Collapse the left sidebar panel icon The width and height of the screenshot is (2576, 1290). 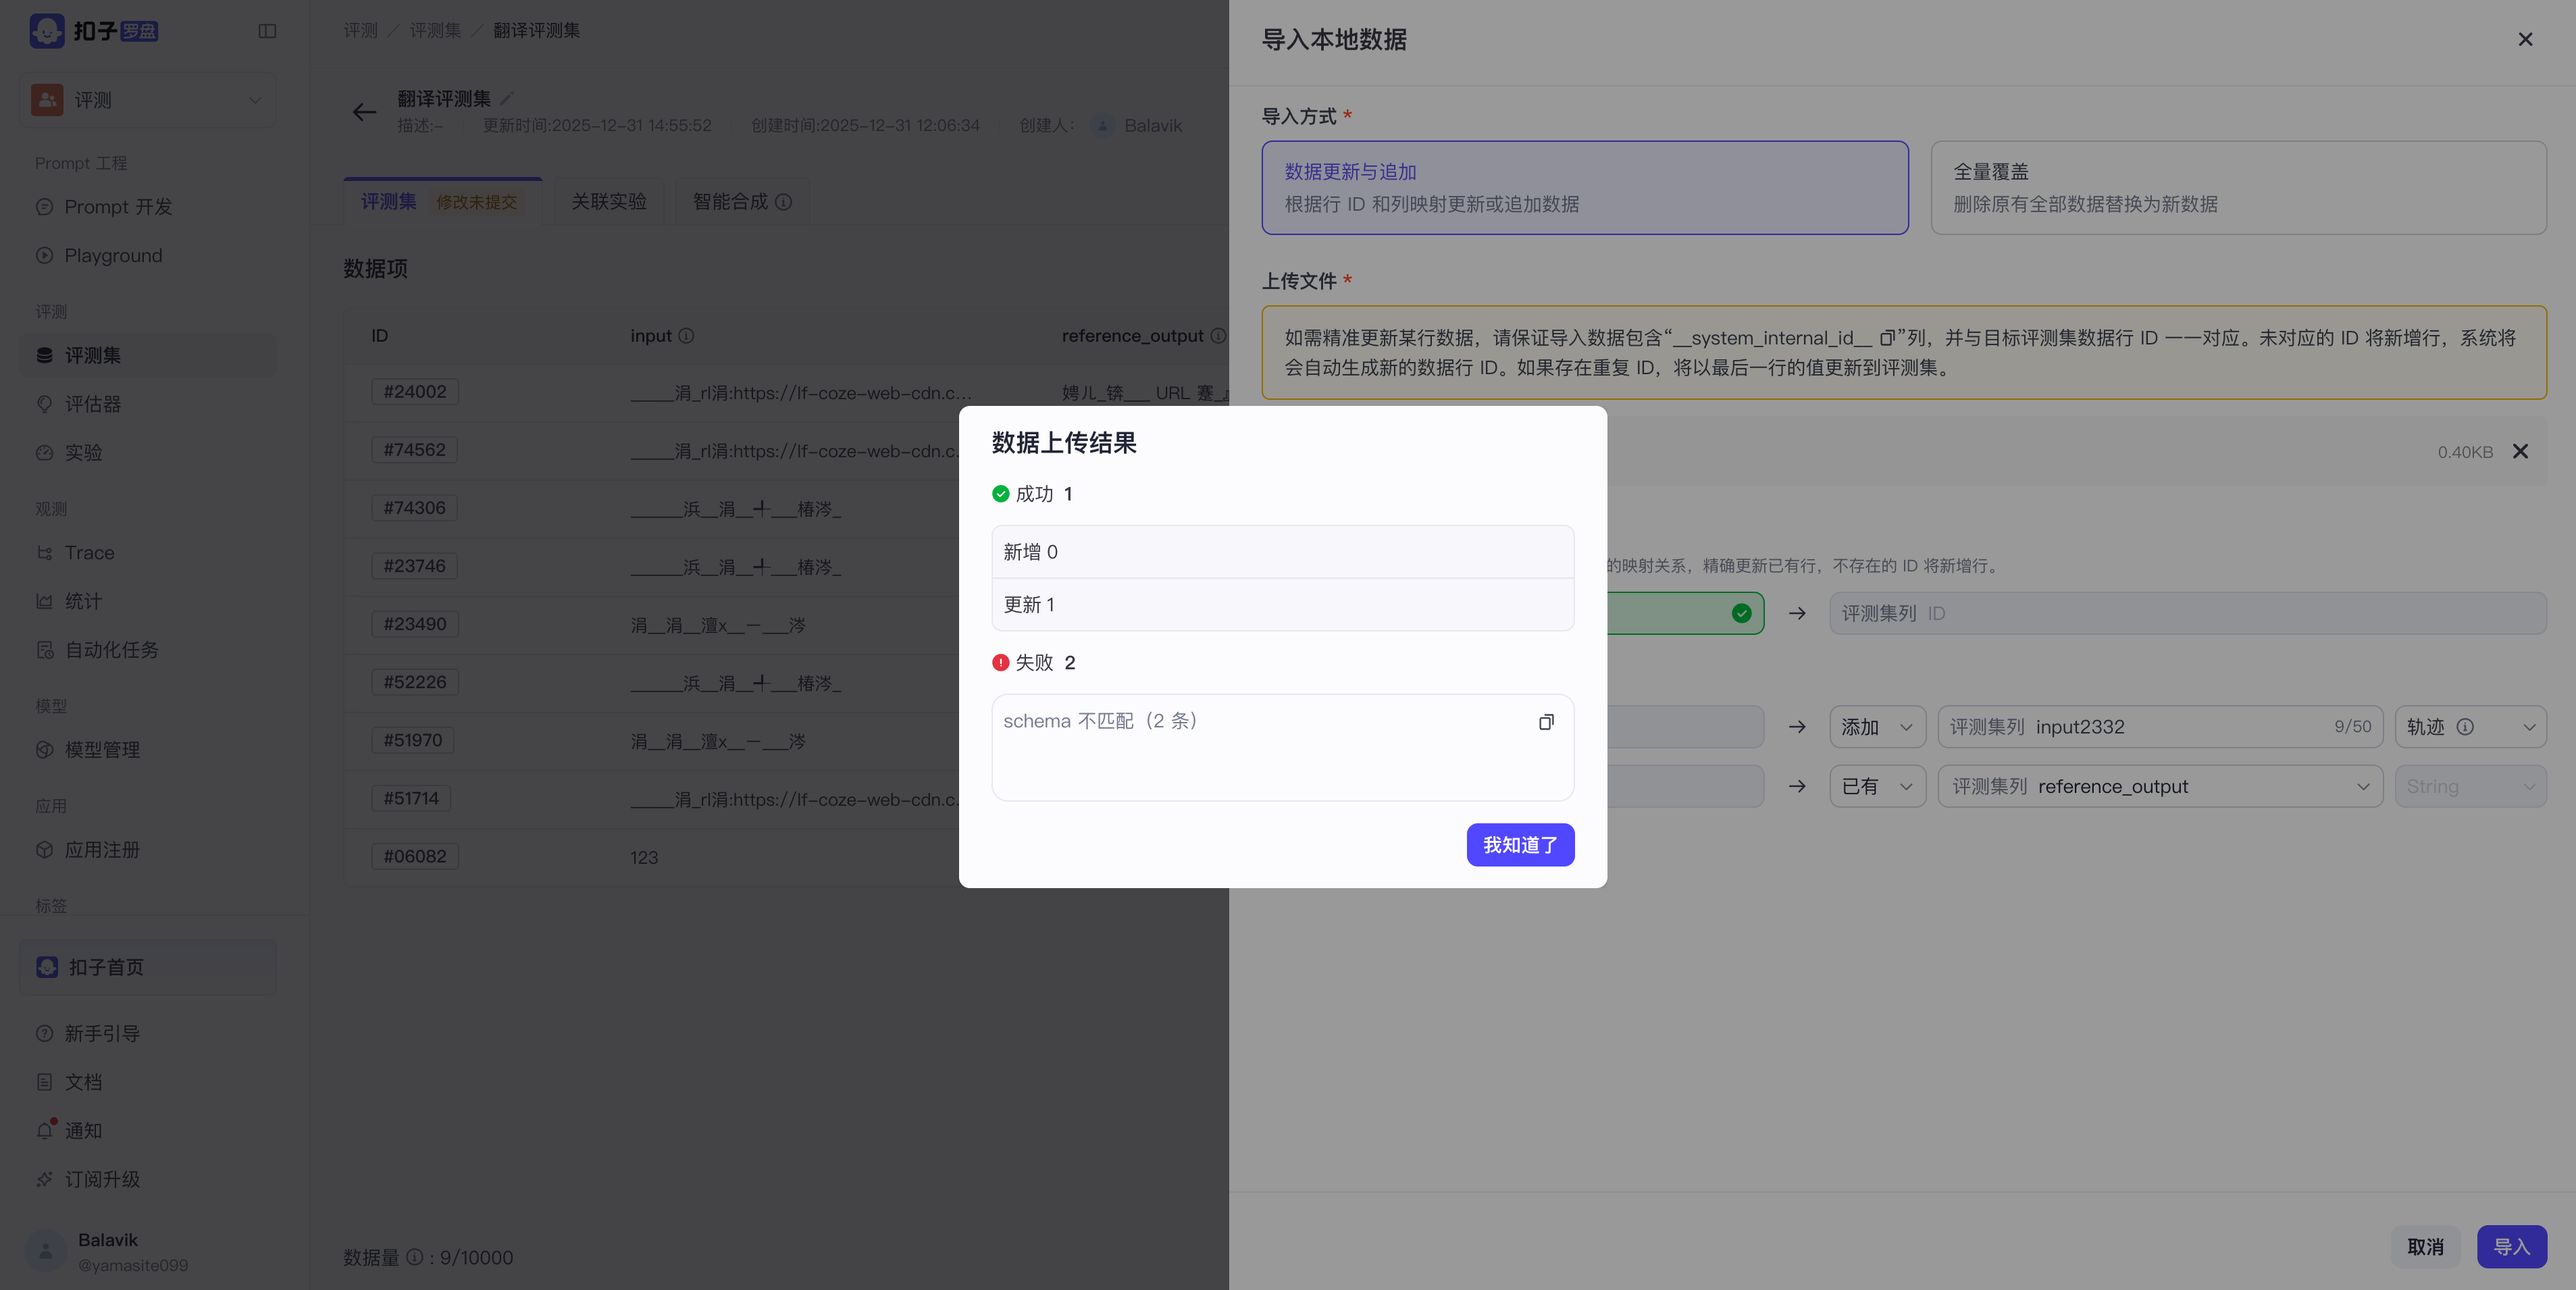[267, 31]
